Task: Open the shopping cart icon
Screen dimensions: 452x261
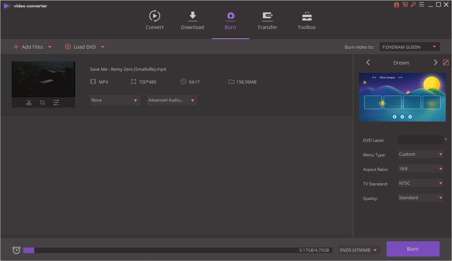Action: coord(405,4)
